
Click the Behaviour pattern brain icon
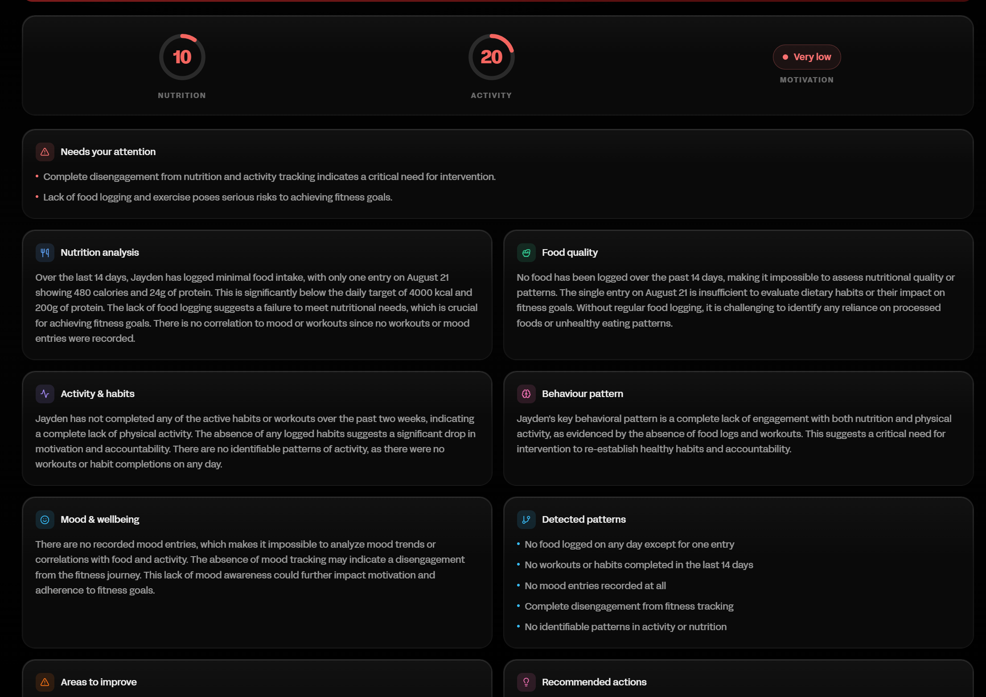pyautogui.click(x=526, y=394)
